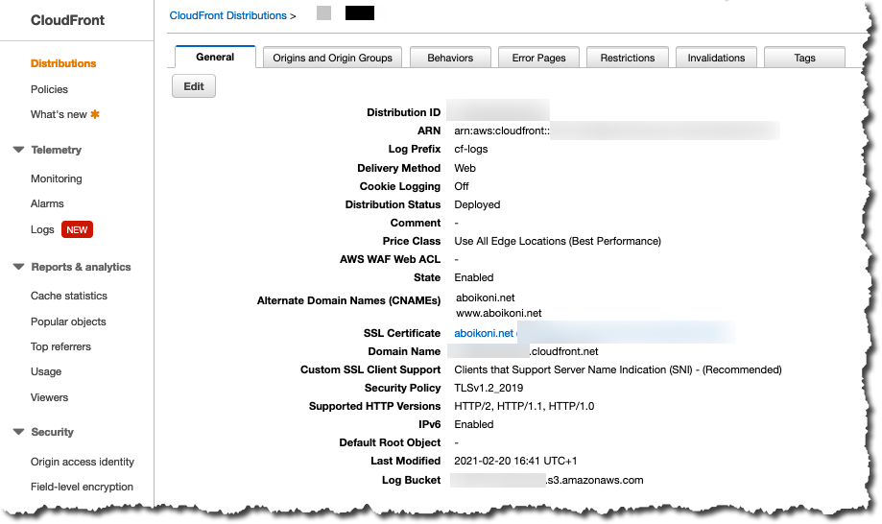This screenshot has height=524, width=882.
Task: Open the aboikoni.net SSL certificate link
Action: pyautogui.click(x=484, y=333)
